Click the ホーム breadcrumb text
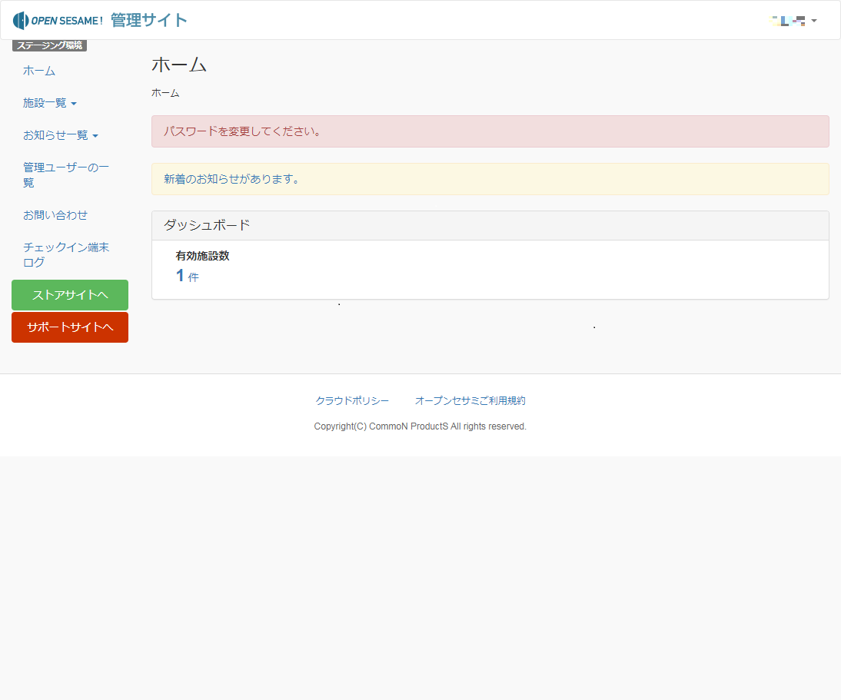The height and width of the screenshot is (700, 841). pyautogui.click(x=165, y=93)
